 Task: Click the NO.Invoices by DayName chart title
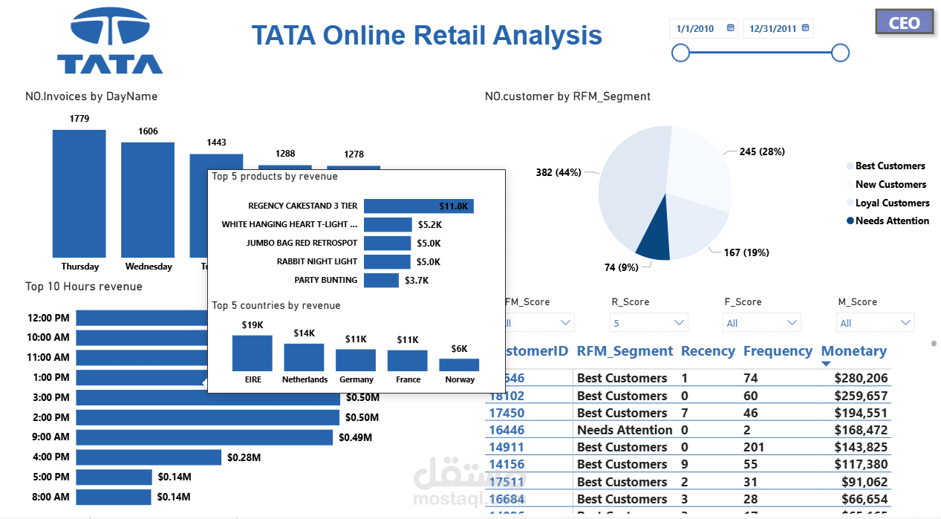[x=91, y=97]
